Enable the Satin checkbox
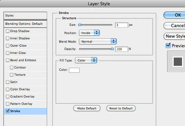This screenshot has height=126, width=185. click(8, 82)
